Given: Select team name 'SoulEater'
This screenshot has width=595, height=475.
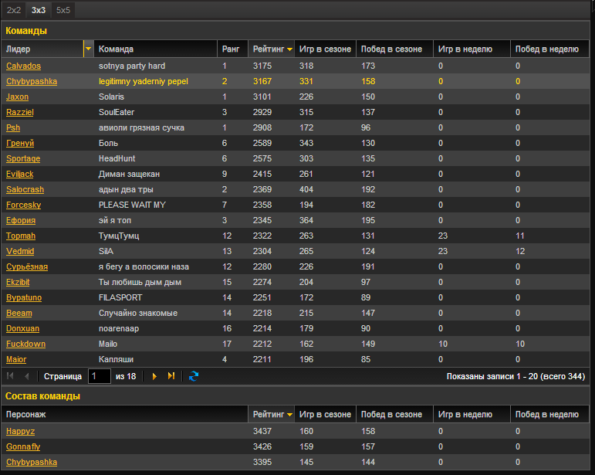Looking at the screenshot, I should tap(117, 112).
